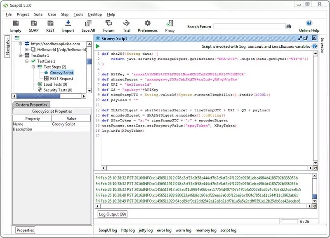Select Load Tests (0) node

pyautogui.click(x=55, y=84)
